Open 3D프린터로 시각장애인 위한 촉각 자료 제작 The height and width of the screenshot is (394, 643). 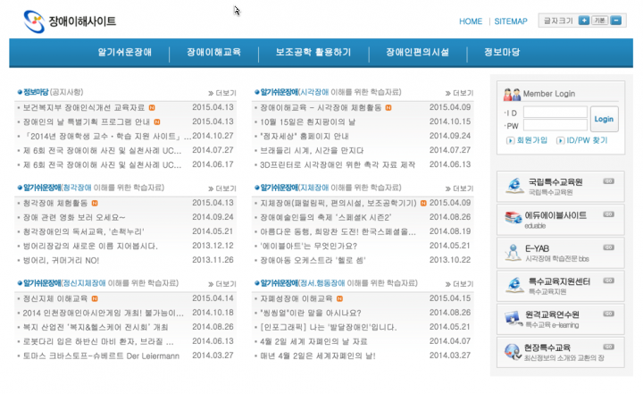pos(338,165)
